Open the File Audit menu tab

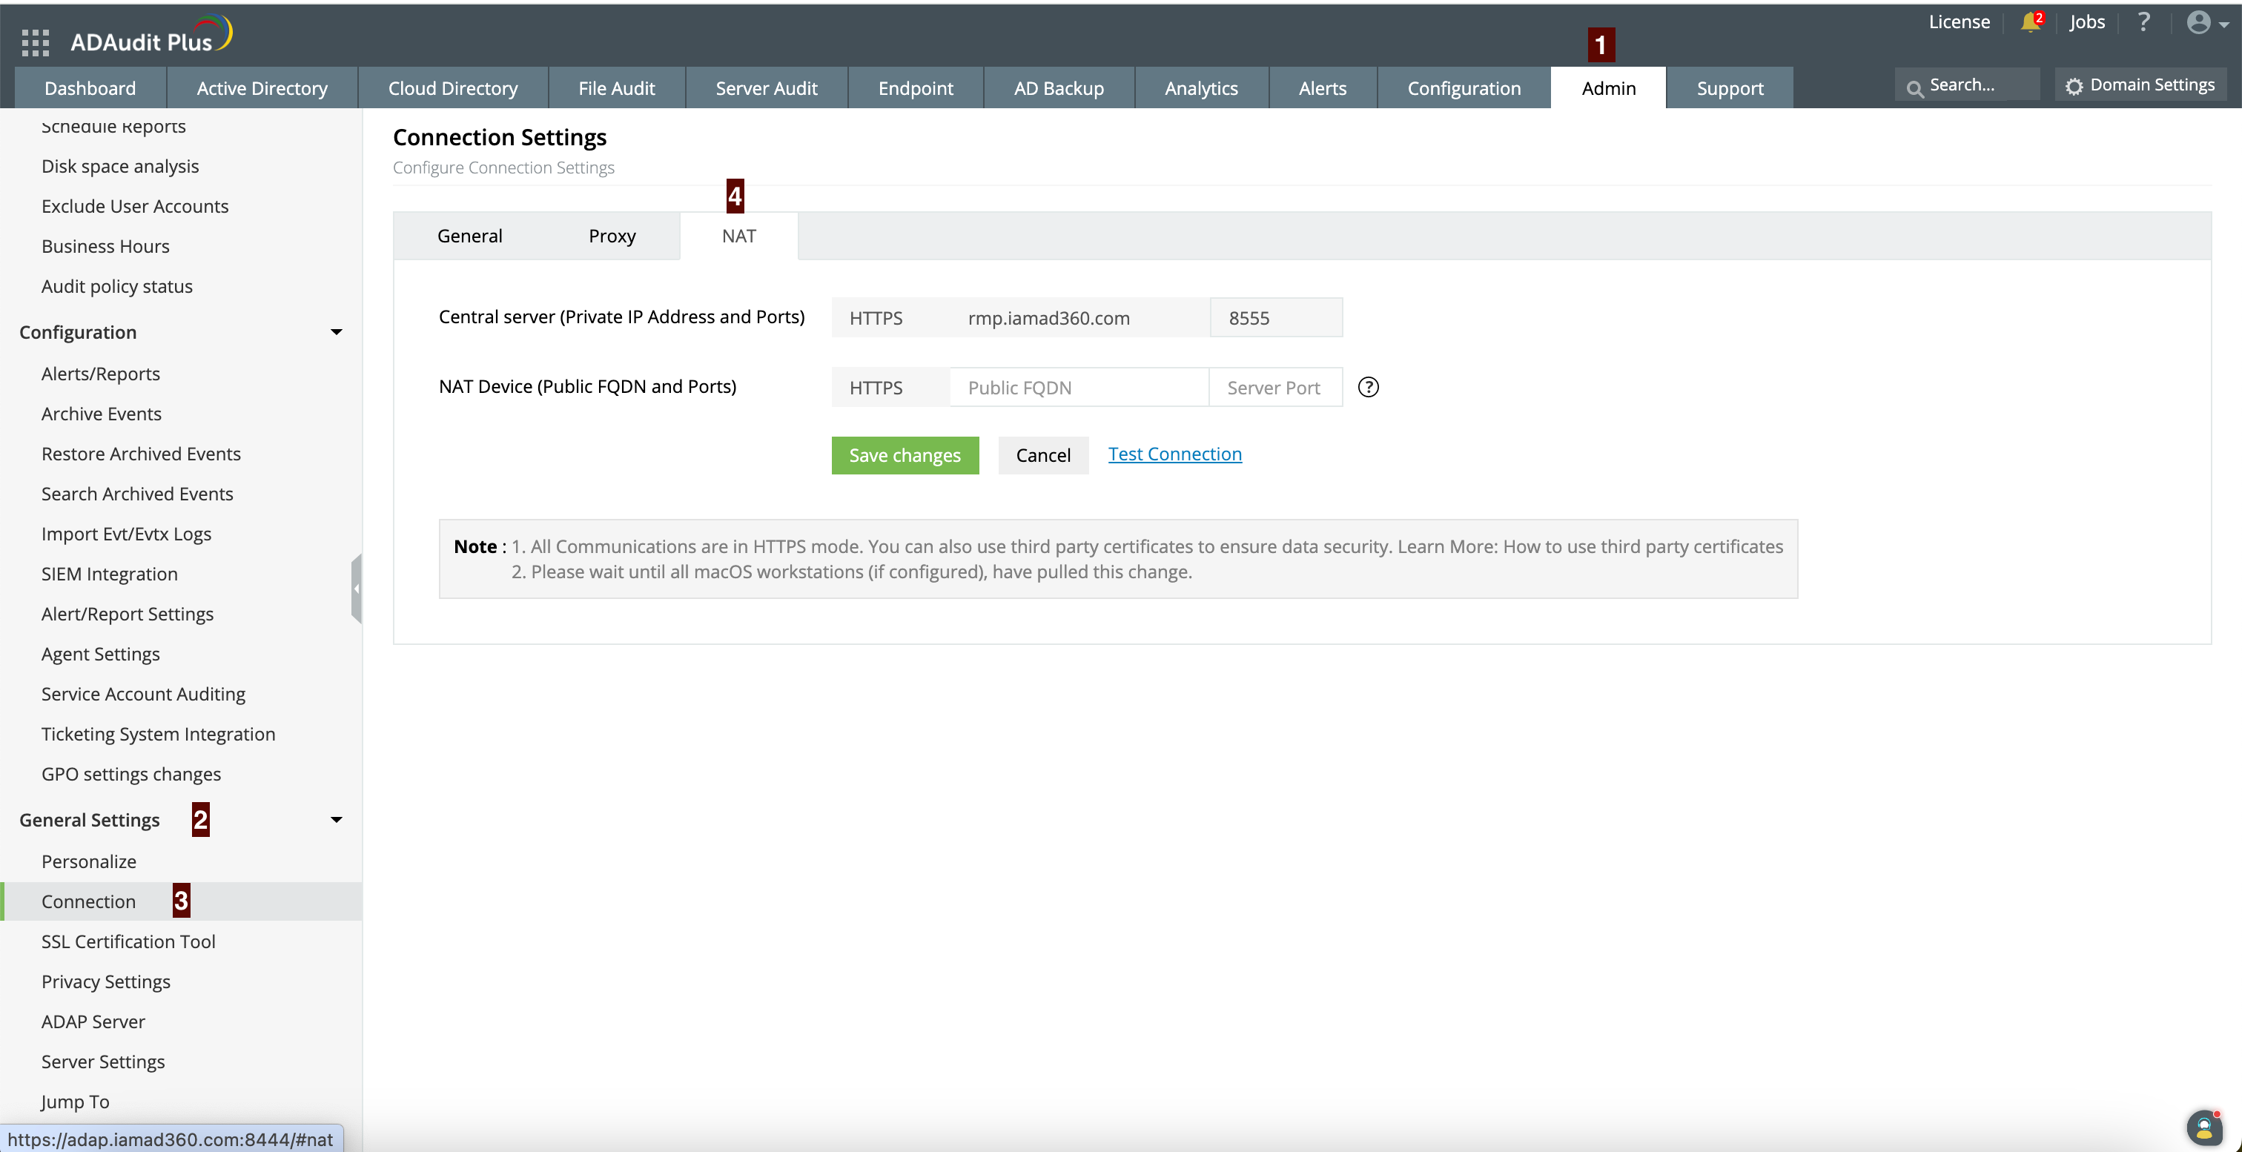click(616, 88)
